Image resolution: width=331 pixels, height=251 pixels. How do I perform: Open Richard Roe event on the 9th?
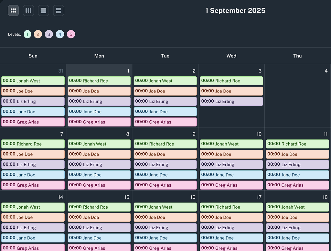(165, 144)
